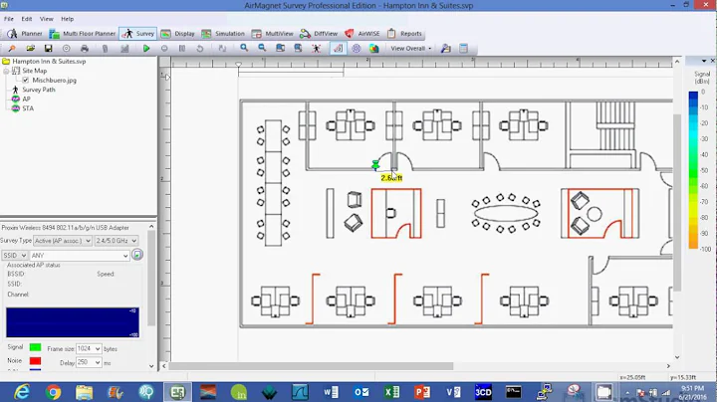Click the print toolbar icon
717x402 pixels.
point(84,48)
